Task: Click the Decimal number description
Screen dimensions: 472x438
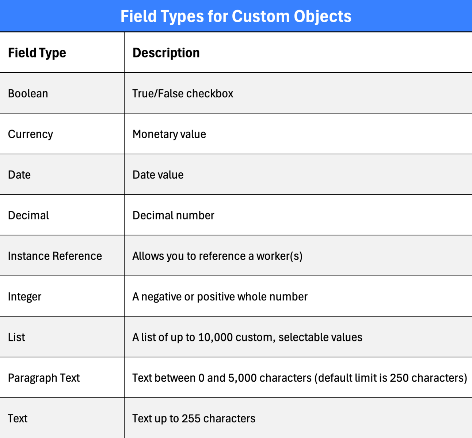Action: pyautogui.click(x=173, y=215)
